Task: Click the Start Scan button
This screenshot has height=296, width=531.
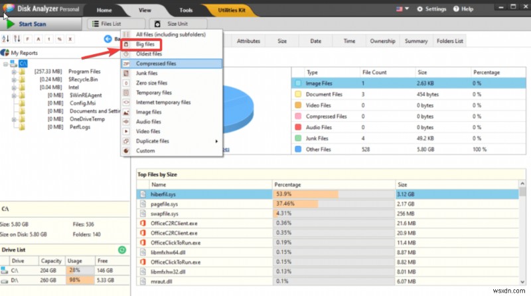Action: point(40,24)
